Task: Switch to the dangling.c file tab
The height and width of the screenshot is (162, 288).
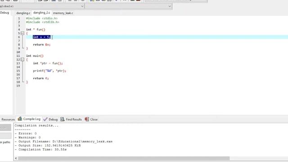Action: point(23,13)
